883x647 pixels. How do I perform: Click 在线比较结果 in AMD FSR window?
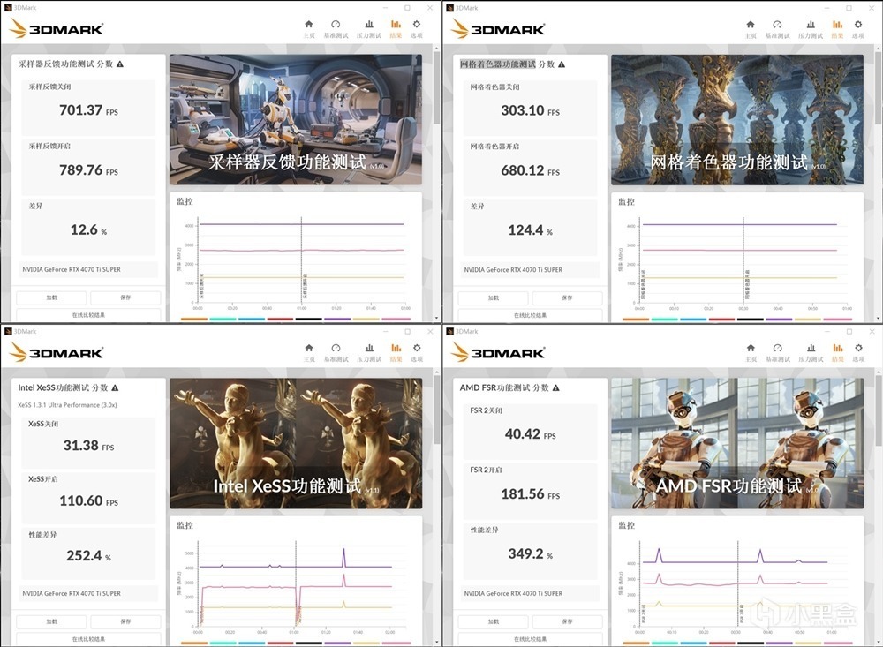[x=530, y=639]
